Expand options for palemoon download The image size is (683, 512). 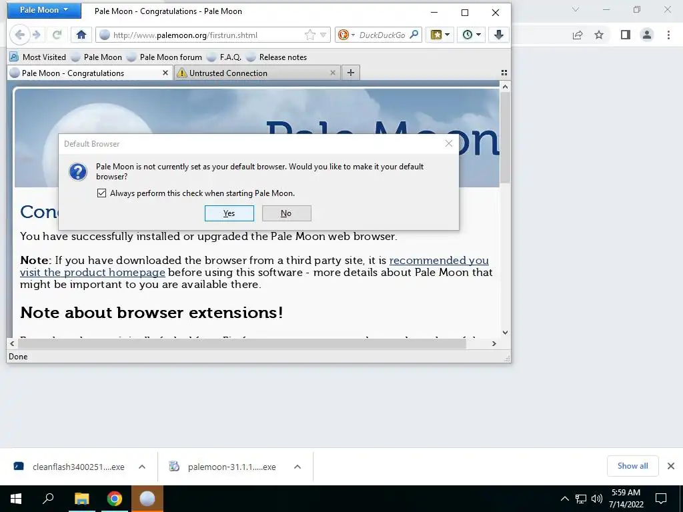pos(297,467)
